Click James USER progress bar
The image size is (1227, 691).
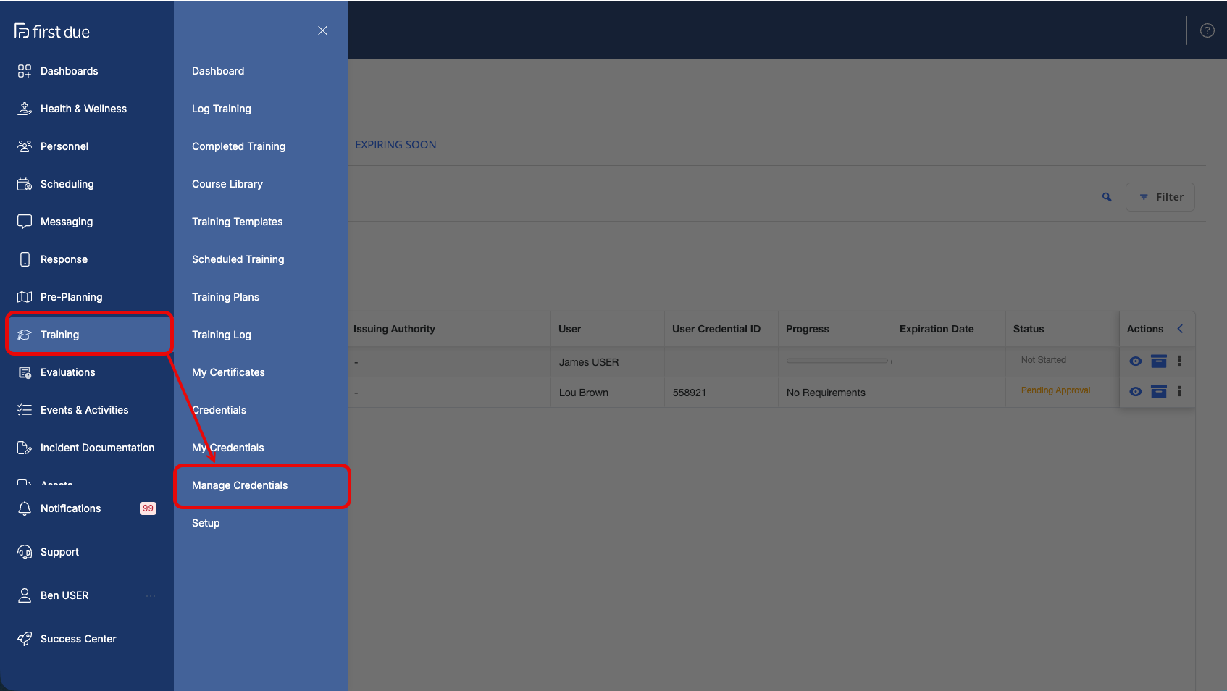click(x=837, y=361)
